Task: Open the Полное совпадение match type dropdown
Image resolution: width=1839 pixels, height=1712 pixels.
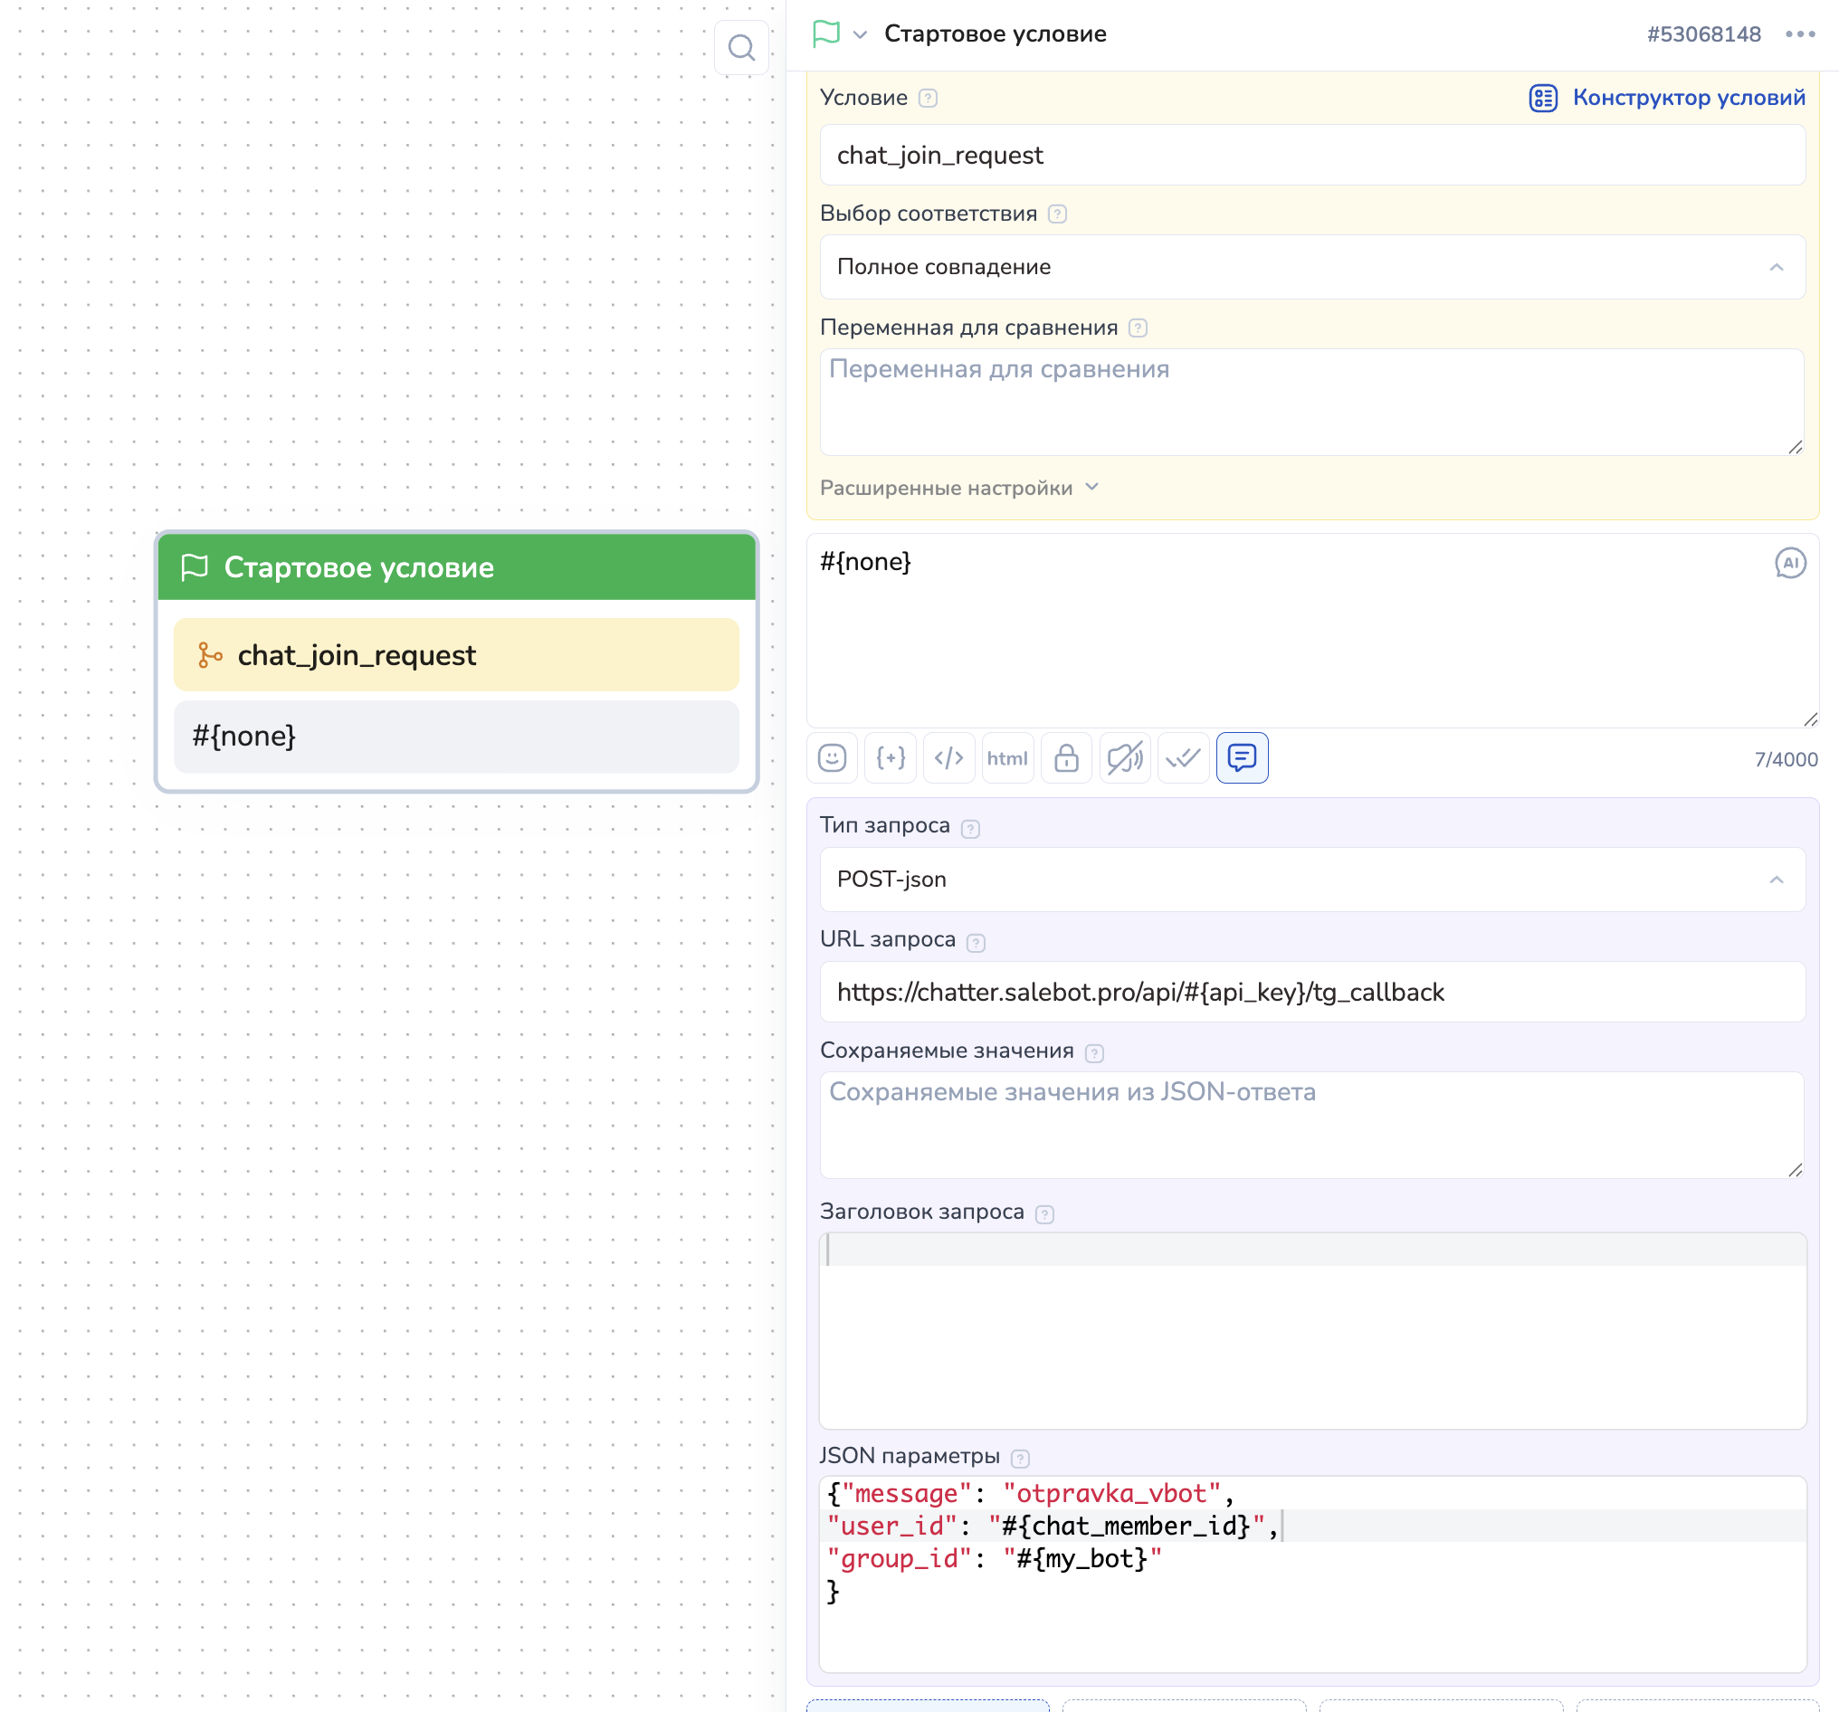Action: point(1311,267)
